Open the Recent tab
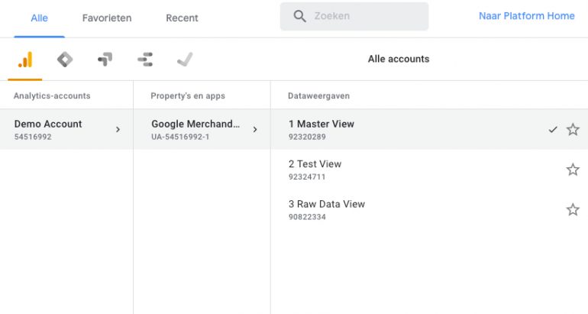 pos(182,18)
